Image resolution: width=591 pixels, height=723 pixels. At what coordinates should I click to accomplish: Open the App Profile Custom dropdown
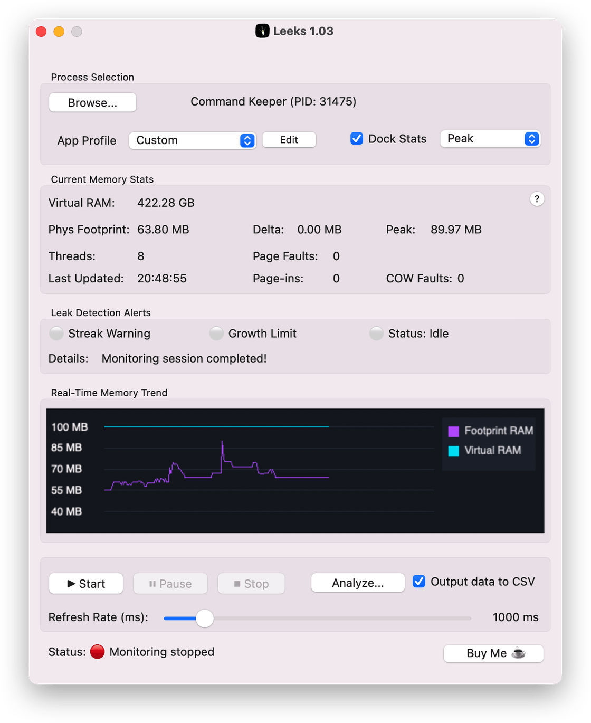point(193,140)
